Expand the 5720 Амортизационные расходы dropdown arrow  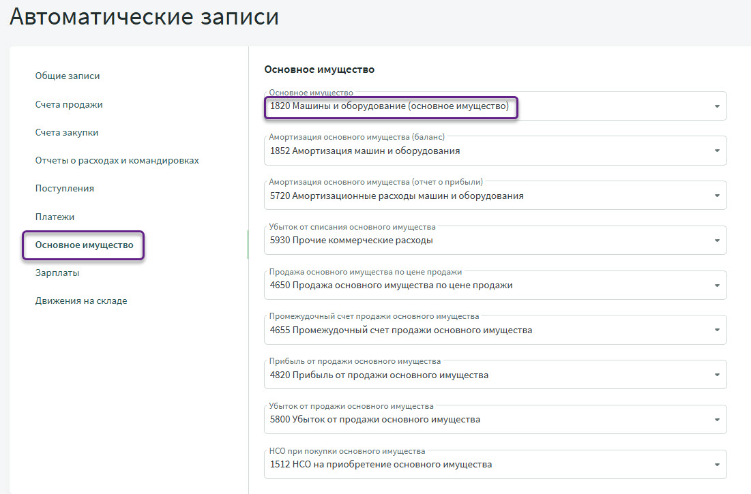(717, 196)
